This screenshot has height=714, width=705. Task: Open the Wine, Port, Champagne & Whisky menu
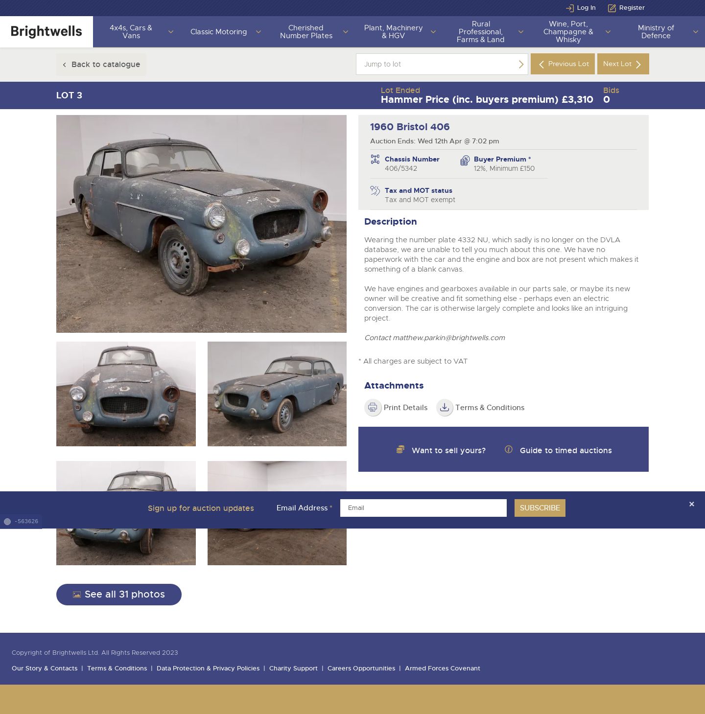click(x=568, y=32)
